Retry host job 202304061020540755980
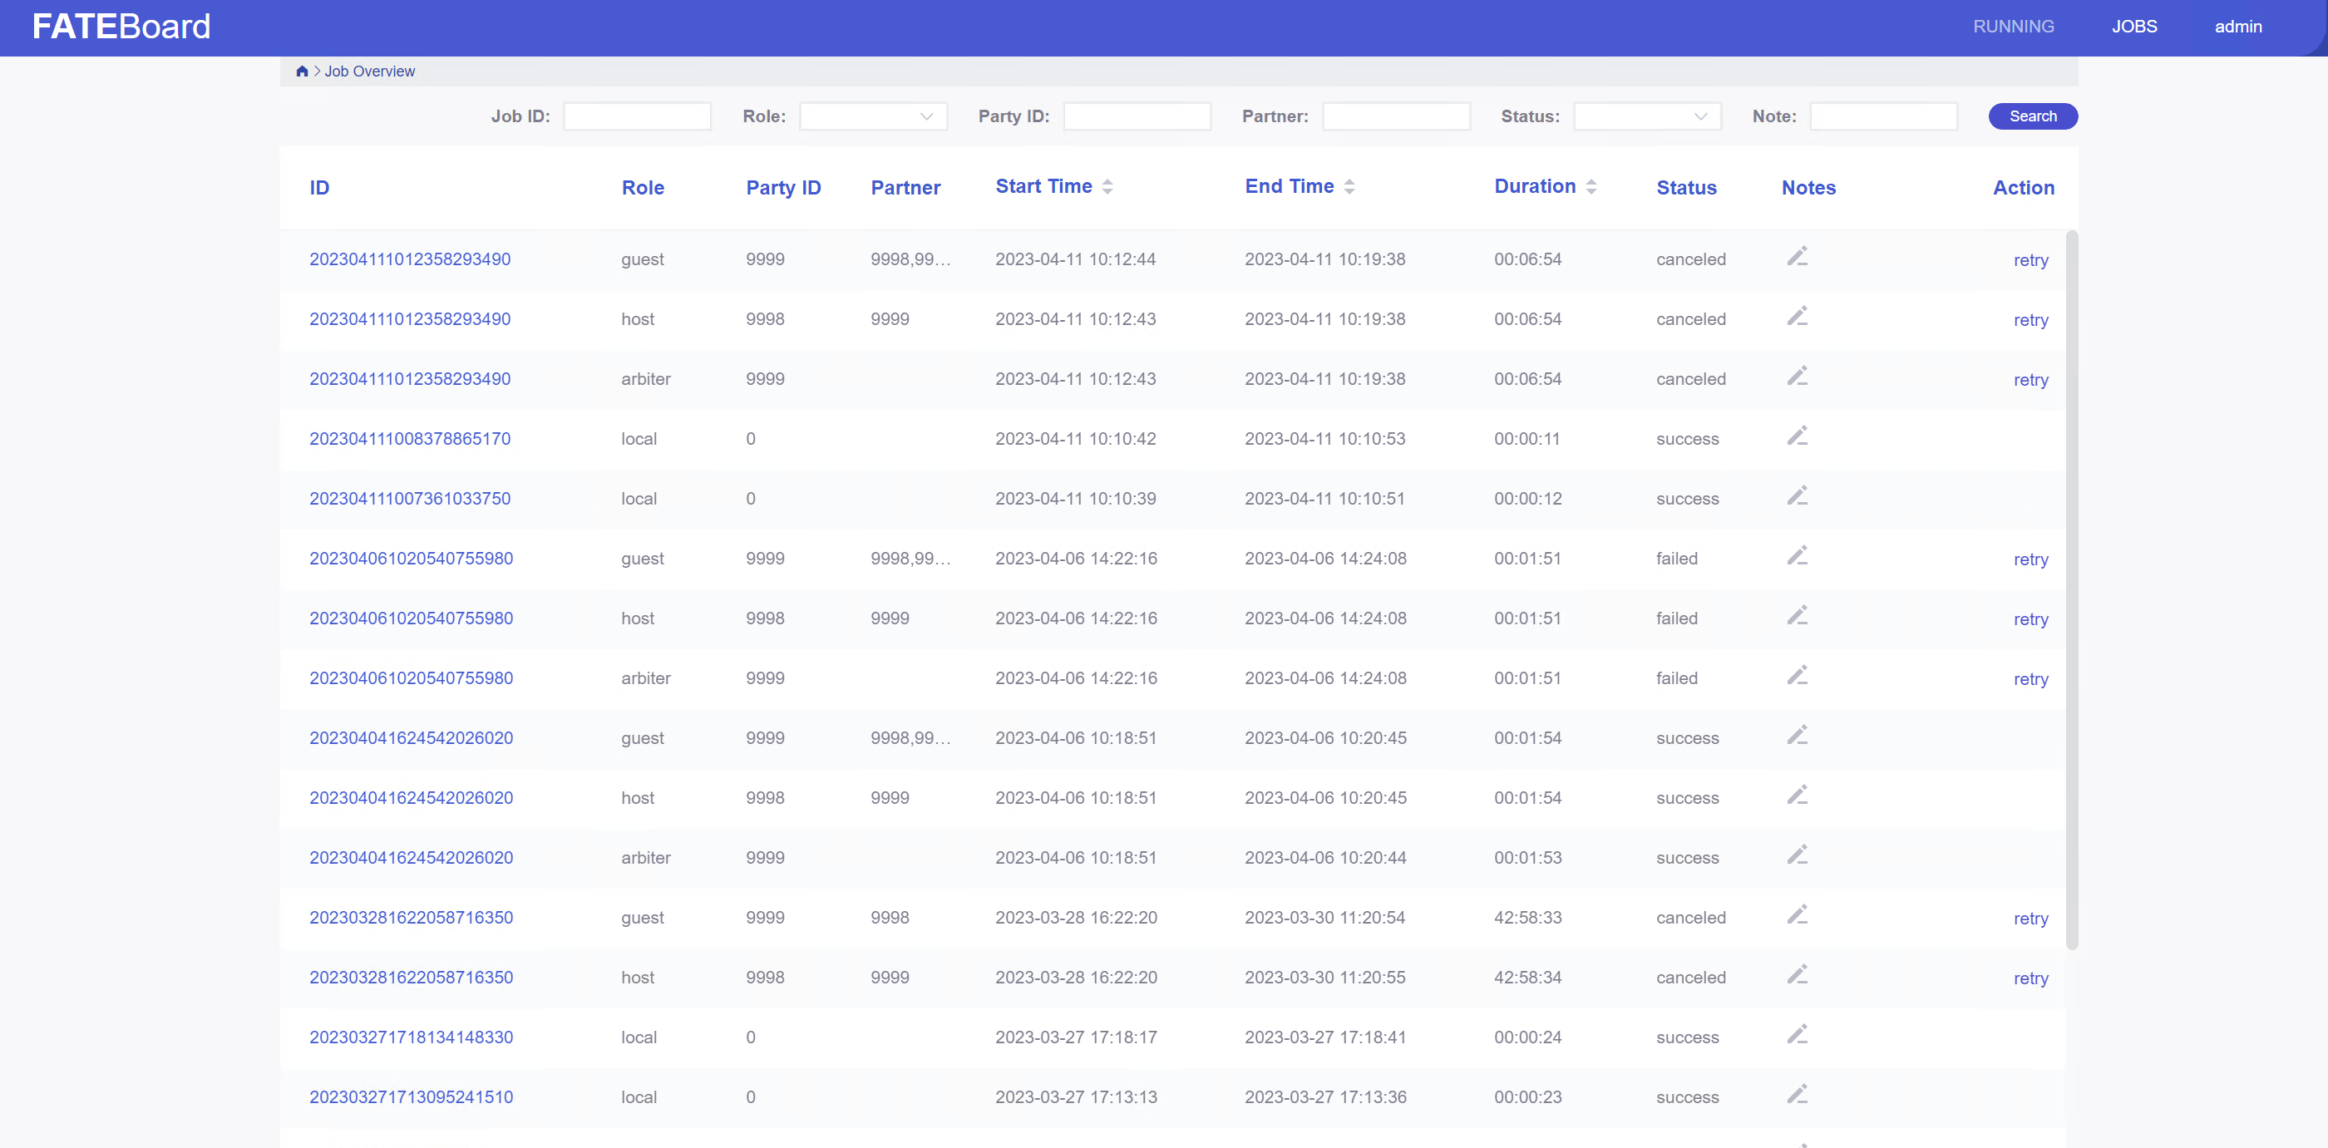Screen dimensions: 2328x1148 [x=2030, y=618]
